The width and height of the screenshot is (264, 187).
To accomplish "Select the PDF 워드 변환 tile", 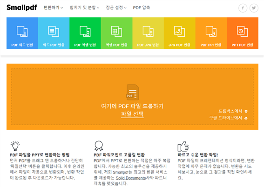I will pos(22,33).
